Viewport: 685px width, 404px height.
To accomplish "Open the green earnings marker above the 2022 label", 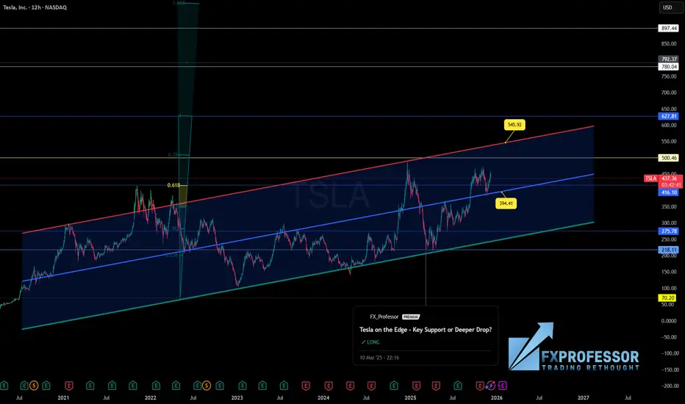I will point(156,385).
